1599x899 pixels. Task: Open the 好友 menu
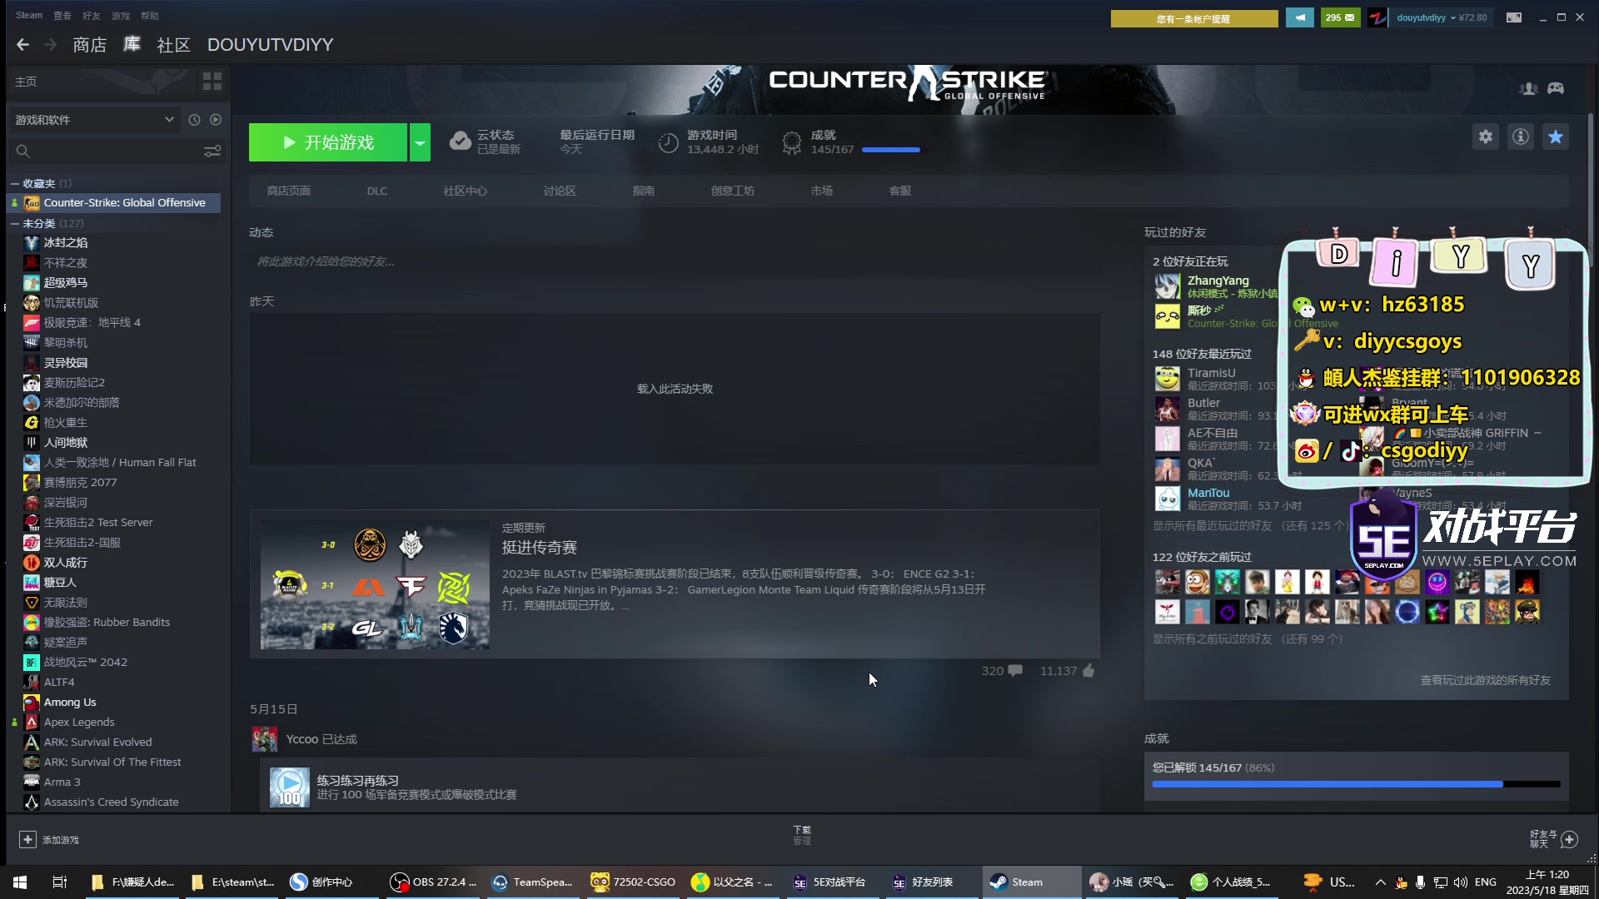click(92, 16)
